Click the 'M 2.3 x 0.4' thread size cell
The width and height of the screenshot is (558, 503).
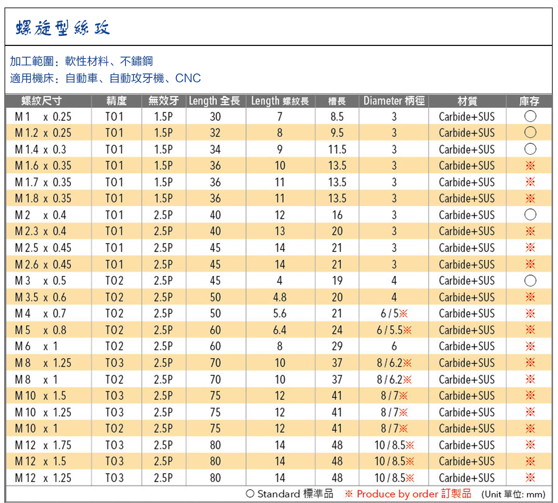tap(40, 232)
